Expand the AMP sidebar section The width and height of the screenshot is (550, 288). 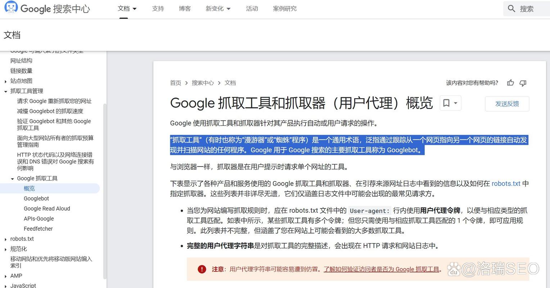[x=5, y=276]
